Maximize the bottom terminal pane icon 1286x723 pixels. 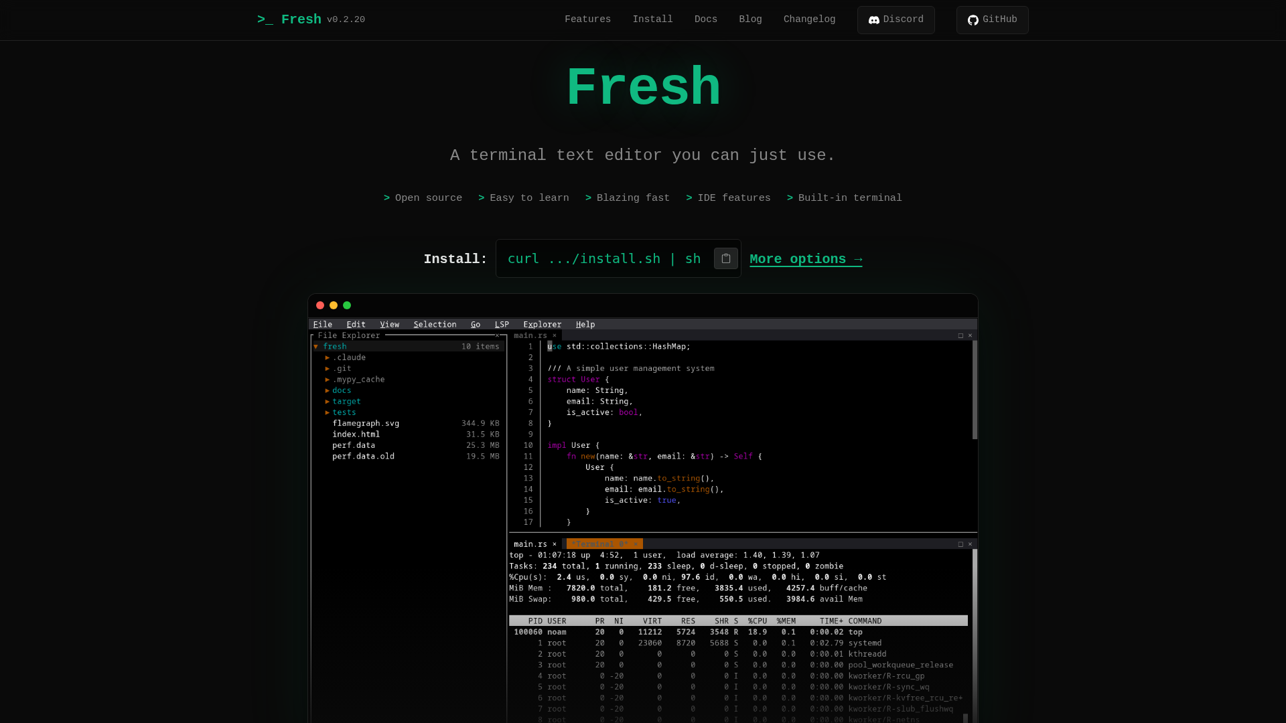click(x=960, y=544)
